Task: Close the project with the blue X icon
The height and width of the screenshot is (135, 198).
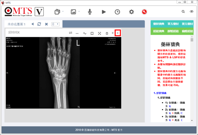Action: click(46, 24)
